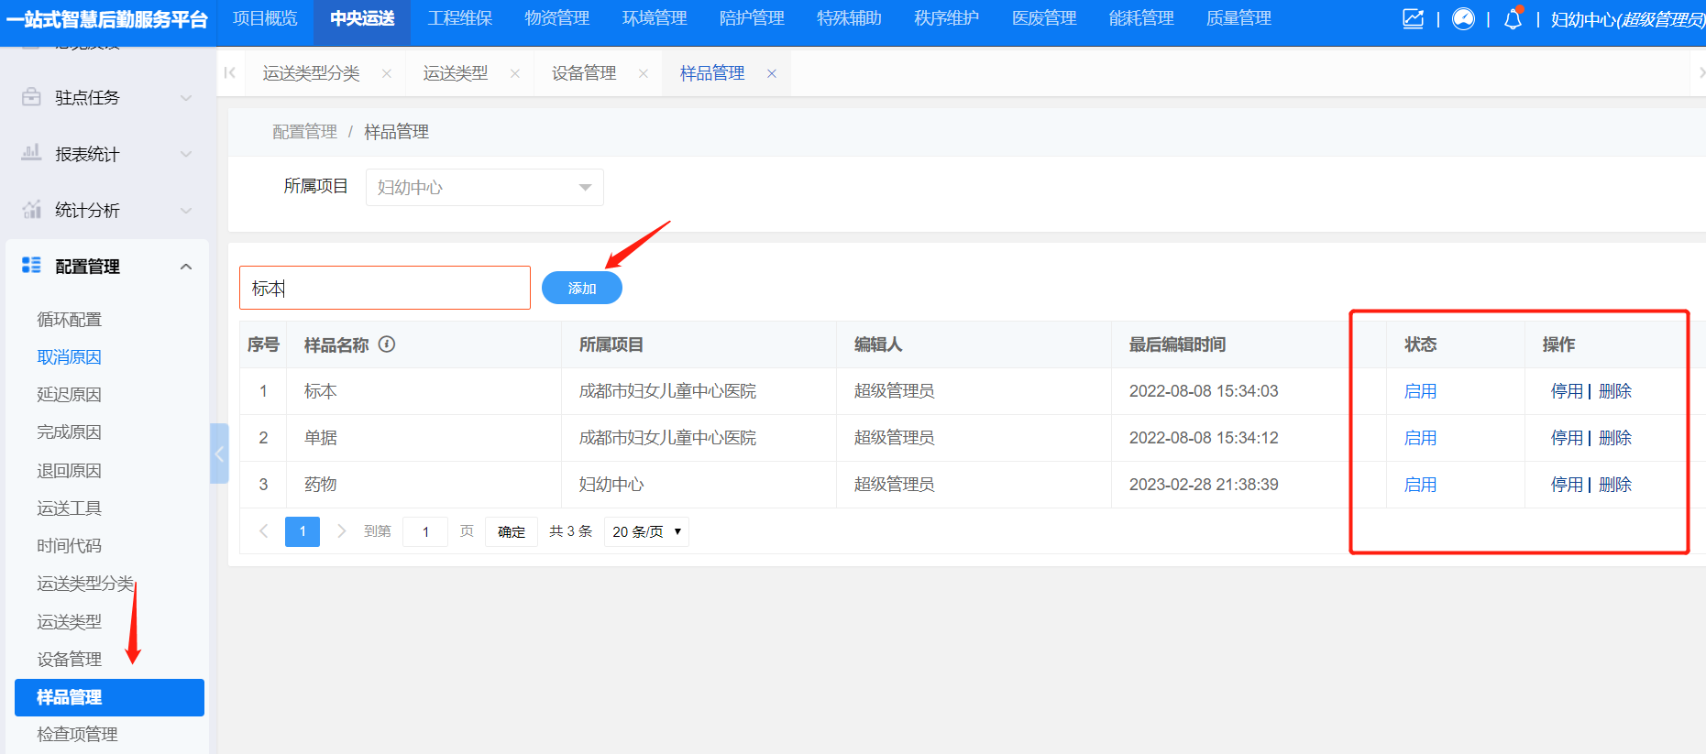The width and height of the screenshot is (1706, 754).
Task: Click 删除 for the 单据 row
Action: click(1615, 438)
